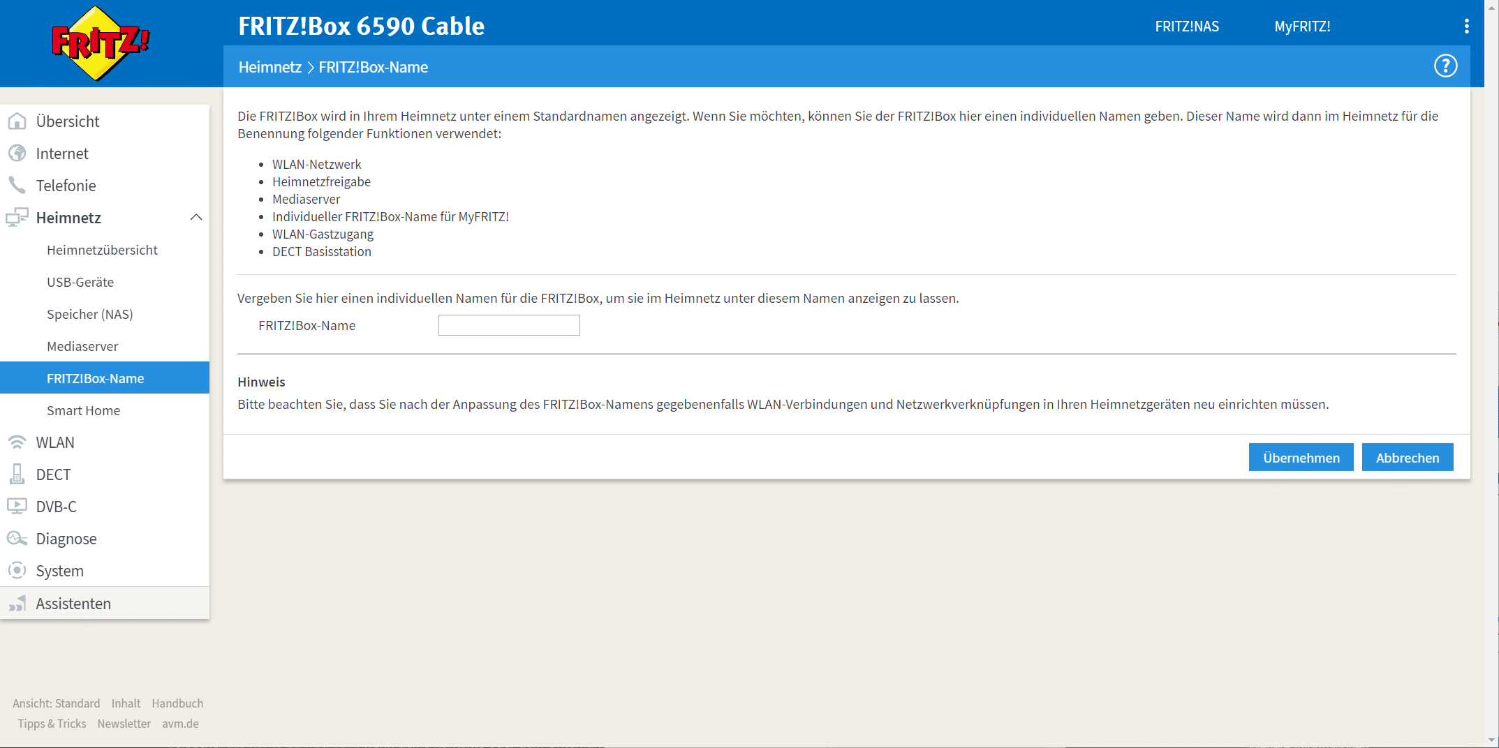Open the FRITZ!NAS link
This screenshot has height=748, width=1499.
(x=1186, y=27)
